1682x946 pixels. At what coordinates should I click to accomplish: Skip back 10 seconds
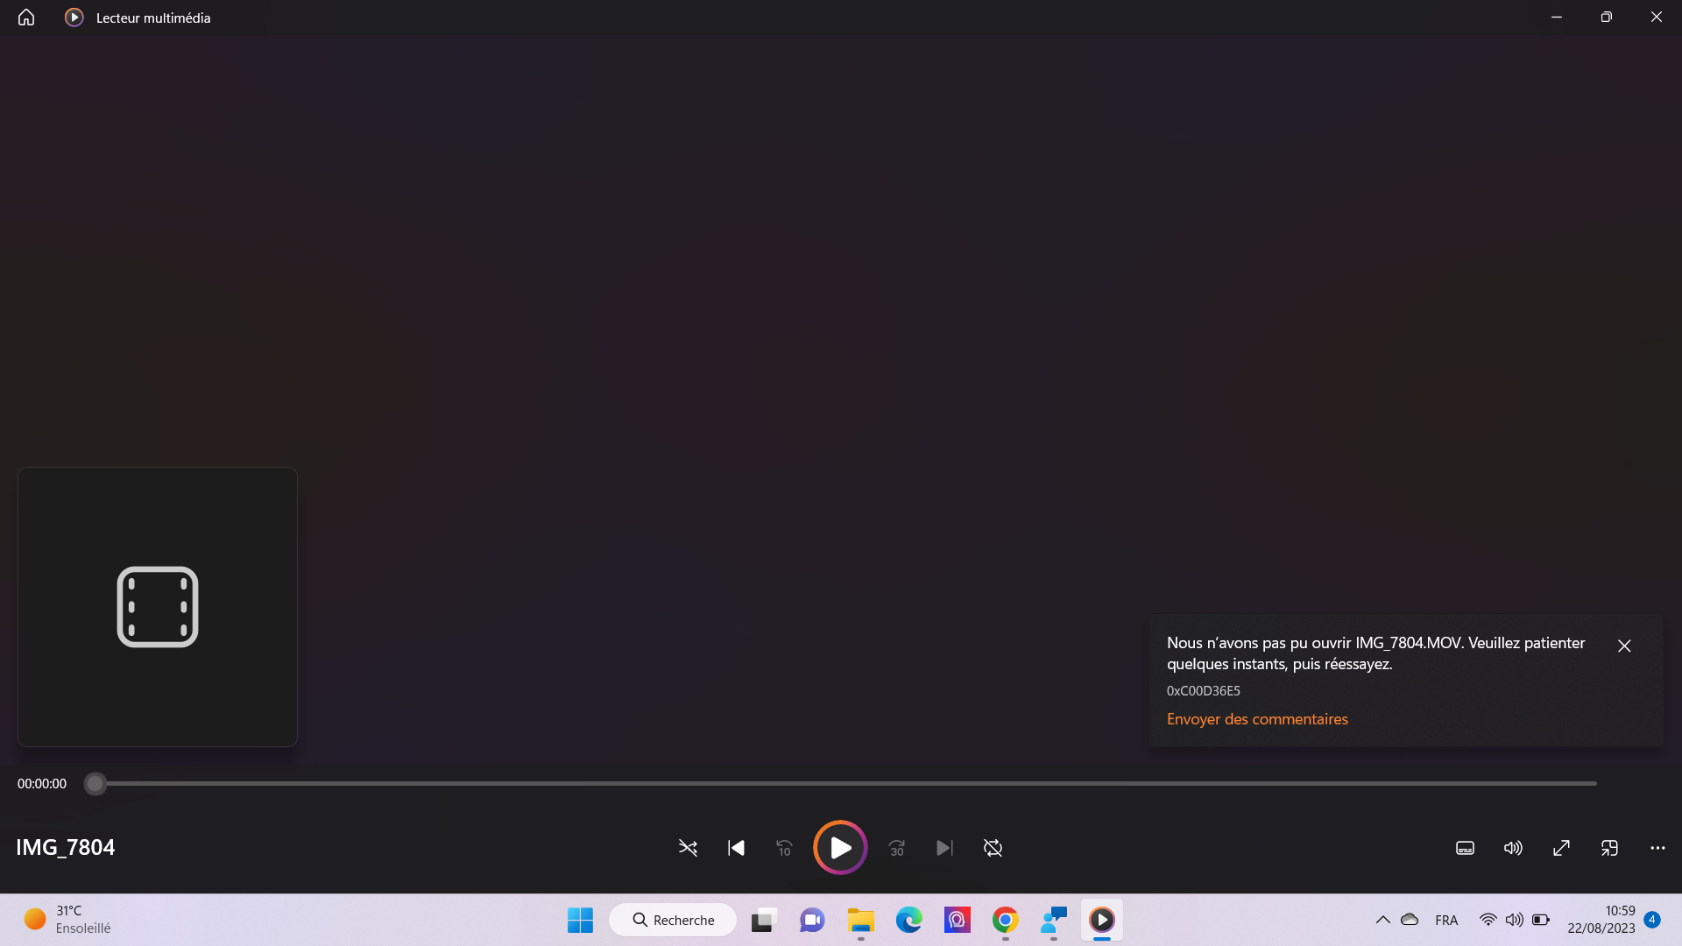pos(784,848)
